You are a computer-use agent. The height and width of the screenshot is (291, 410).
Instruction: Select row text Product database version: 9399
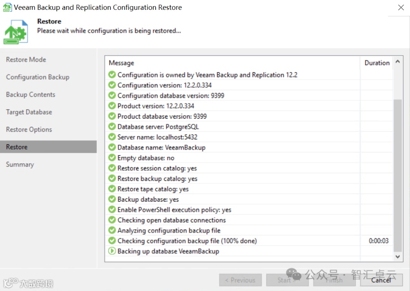tap(162, 116)
